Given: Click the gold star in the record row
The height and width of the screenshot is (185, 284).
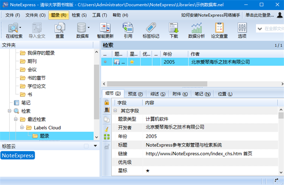Looking at the screenshot, I should (132, 62).
